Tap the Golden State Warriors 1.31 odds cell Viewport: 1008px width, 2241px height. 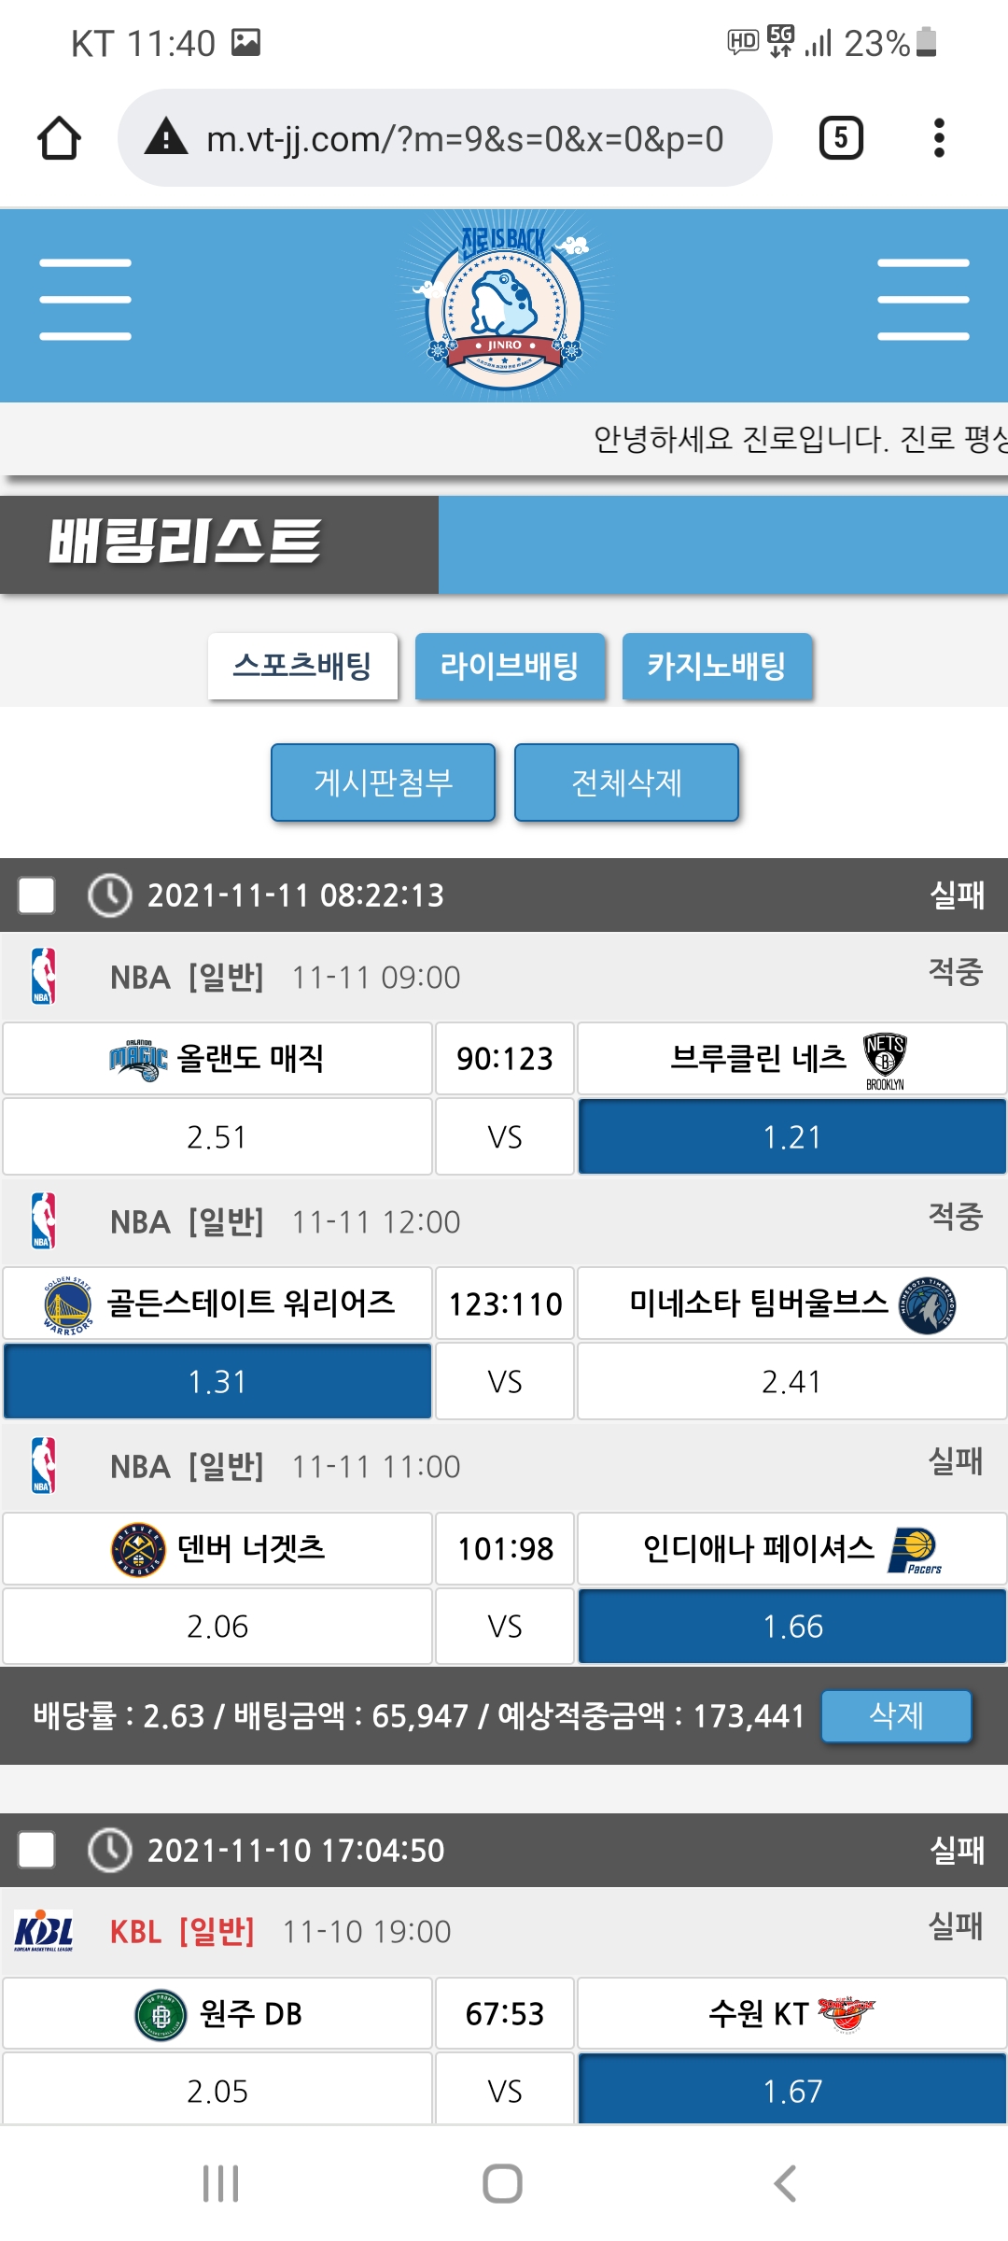click(217, 1381)
